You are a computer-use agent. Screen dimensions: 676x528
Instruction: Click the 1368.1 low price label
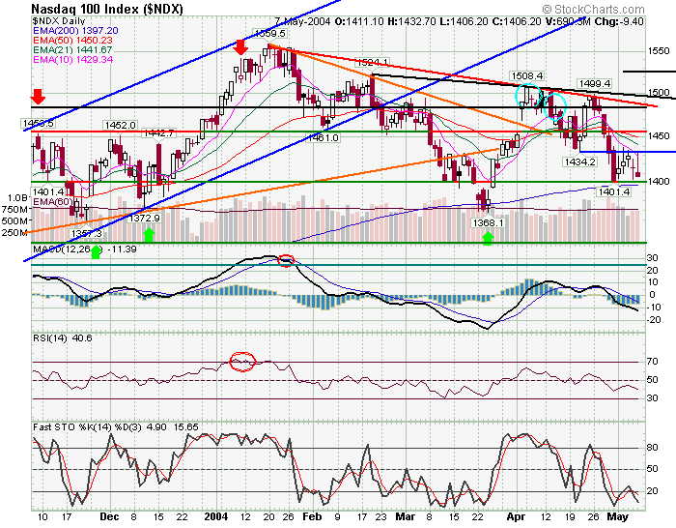pos(488,222)
